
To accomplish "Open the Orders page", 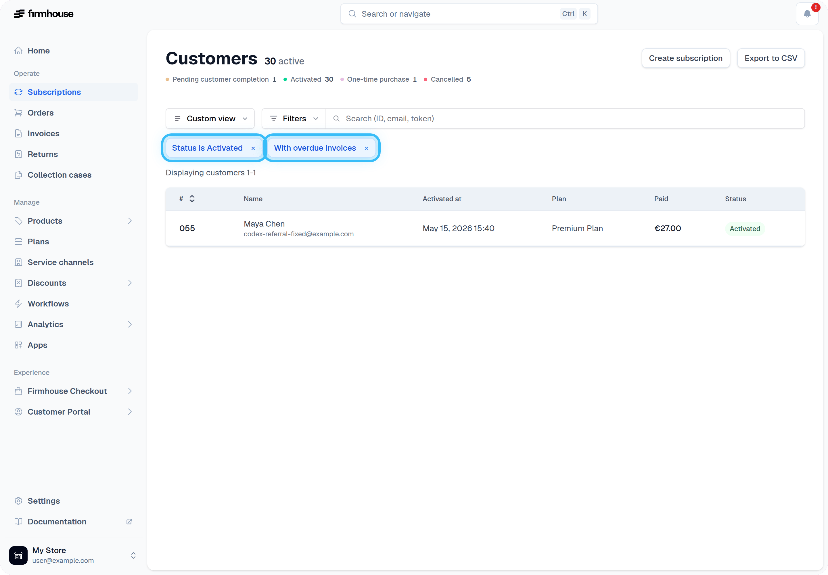I will pos(74,113).
